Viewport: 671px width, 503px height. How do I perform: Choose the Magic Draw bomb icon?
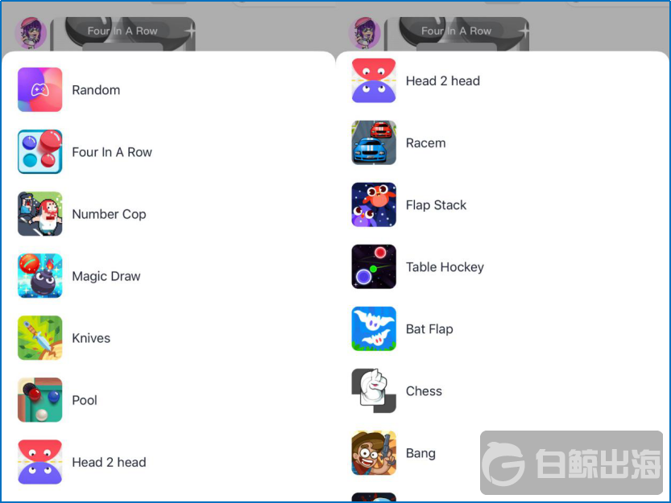(39, 276)
